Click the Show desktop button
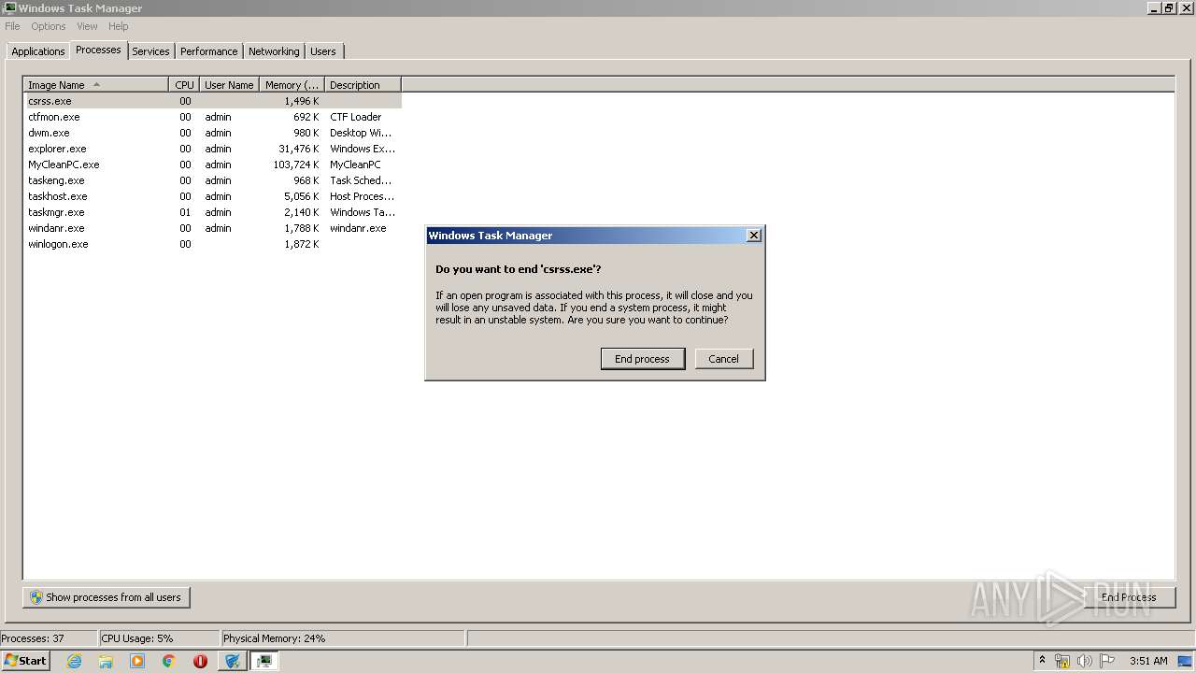Image resolution: width=1196 pixels, height=673 pixels. click(x=1186, y=661)
